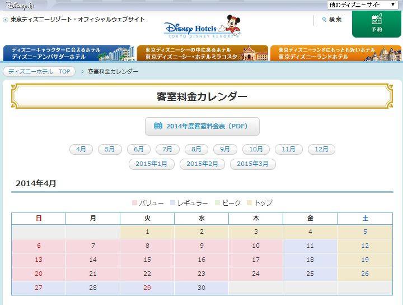Select April 16 Wednesday cell
This screenshot has width=403, height=305.
pyautogui.click(x=201, y=260)
